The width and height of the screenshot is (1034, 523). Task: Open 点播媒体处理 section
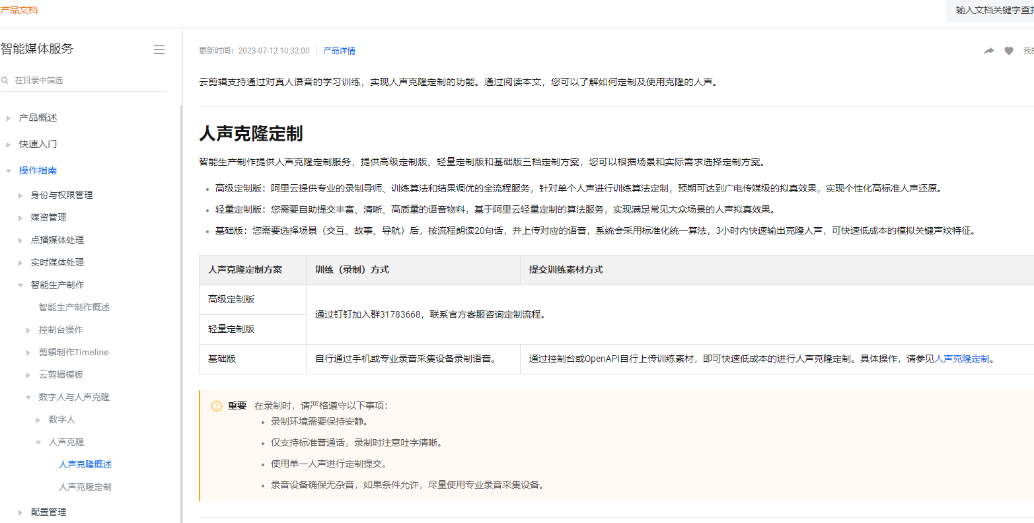[57, 240]
